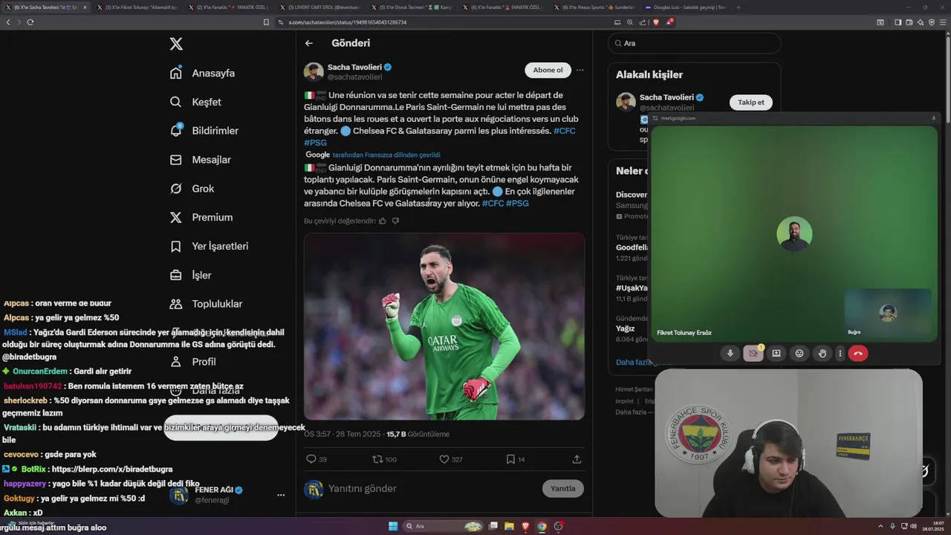Open Yer İşaretleri bookmarks
This screenshot has height=535, width=951.
click(x=209, y=246)
